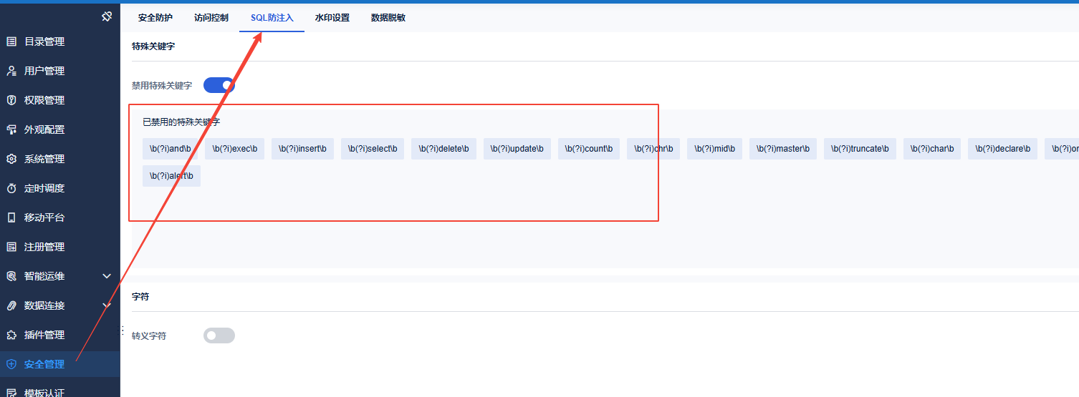Enable the 转义字符 toggle
This screenshot has height=397, width=1079.
click(x=219, y=335)
